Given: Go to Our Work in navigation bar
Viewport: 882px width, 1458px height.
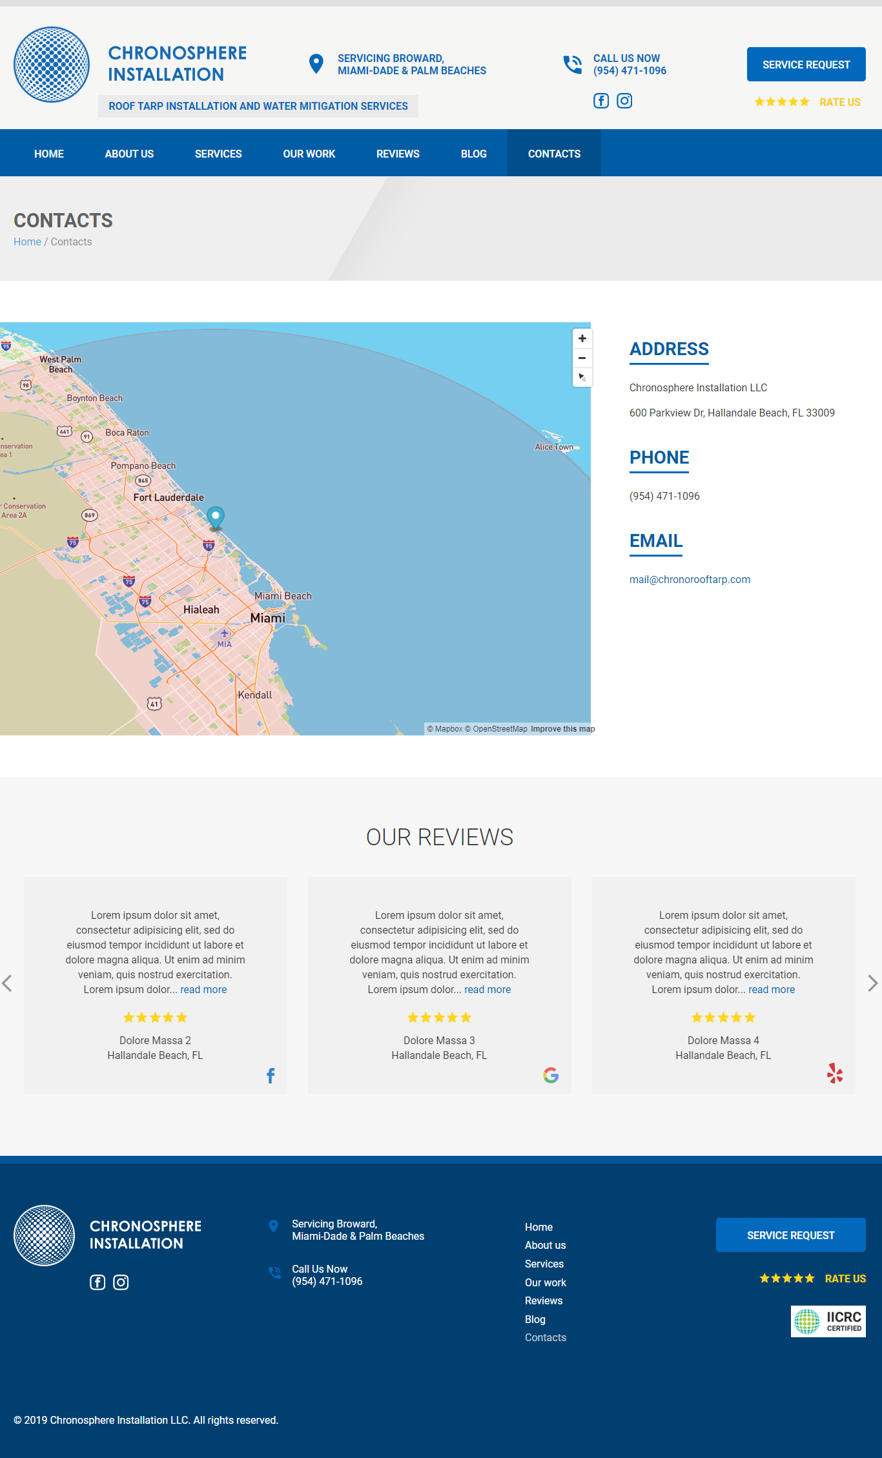Looking at the screenshot, I should (309, 154).
